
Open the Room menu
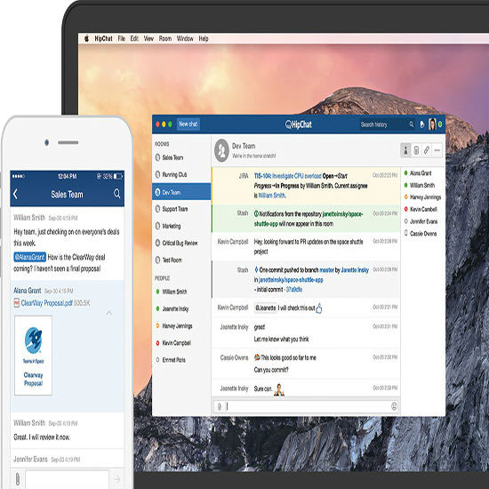point(165,38)
